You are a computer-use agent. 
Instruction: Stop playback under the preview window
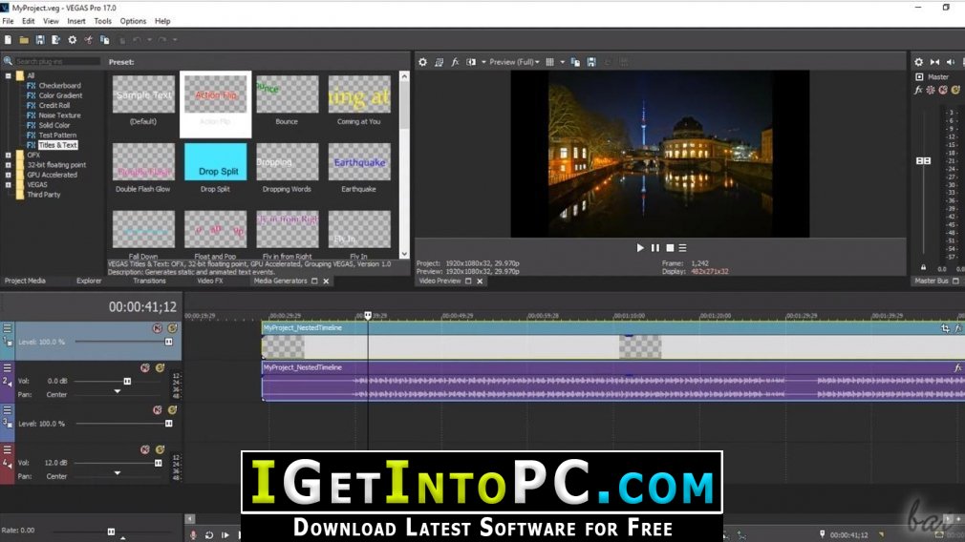pyautogui.click(x=670, y=248)
